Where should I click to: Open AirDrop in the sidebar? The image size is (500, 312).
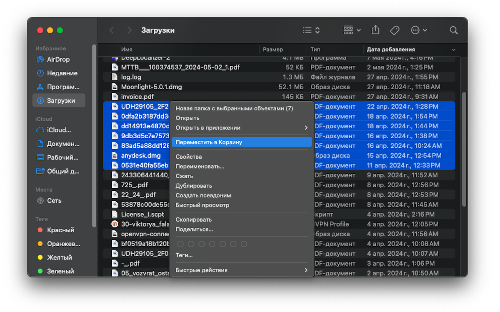pyautogui.click(x=59, y=60)
